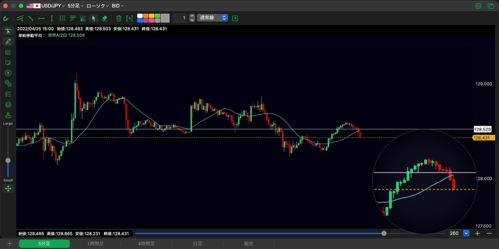Open the USD/JPY currency pair dropdown
The height and width of the screenshot is (249, 499).
[45, 6]
